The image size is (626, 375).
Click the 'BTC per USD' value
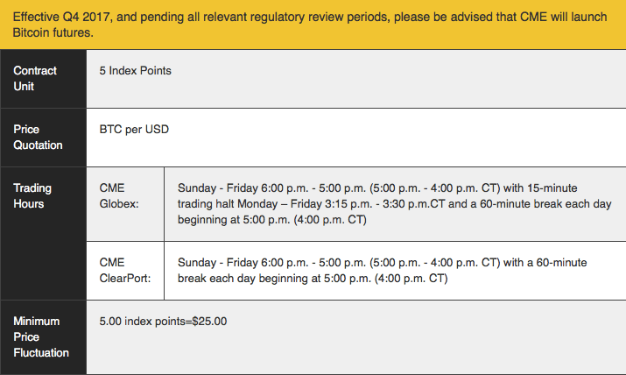coord(134,130)
